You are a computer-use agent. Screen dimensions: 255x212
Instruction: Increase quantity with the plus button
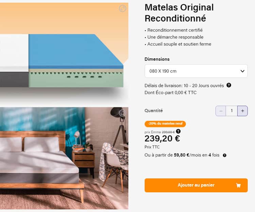pyautogui.click(x=242, y=111)
